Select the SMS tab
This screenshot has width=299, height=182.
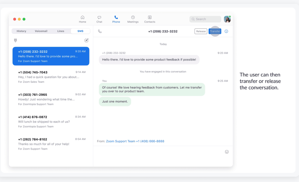click(80, 31)
